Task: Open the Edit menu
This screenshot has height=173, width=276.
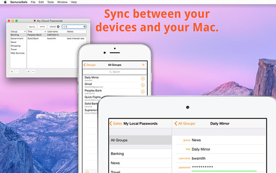Action: (41, 2)
